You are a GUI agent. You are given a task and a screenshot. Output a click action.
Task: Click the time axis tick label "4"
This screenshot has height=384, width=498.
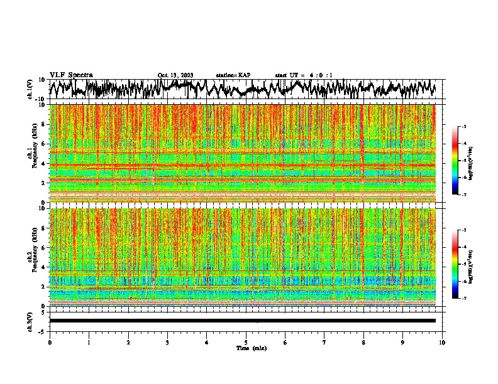207,343
